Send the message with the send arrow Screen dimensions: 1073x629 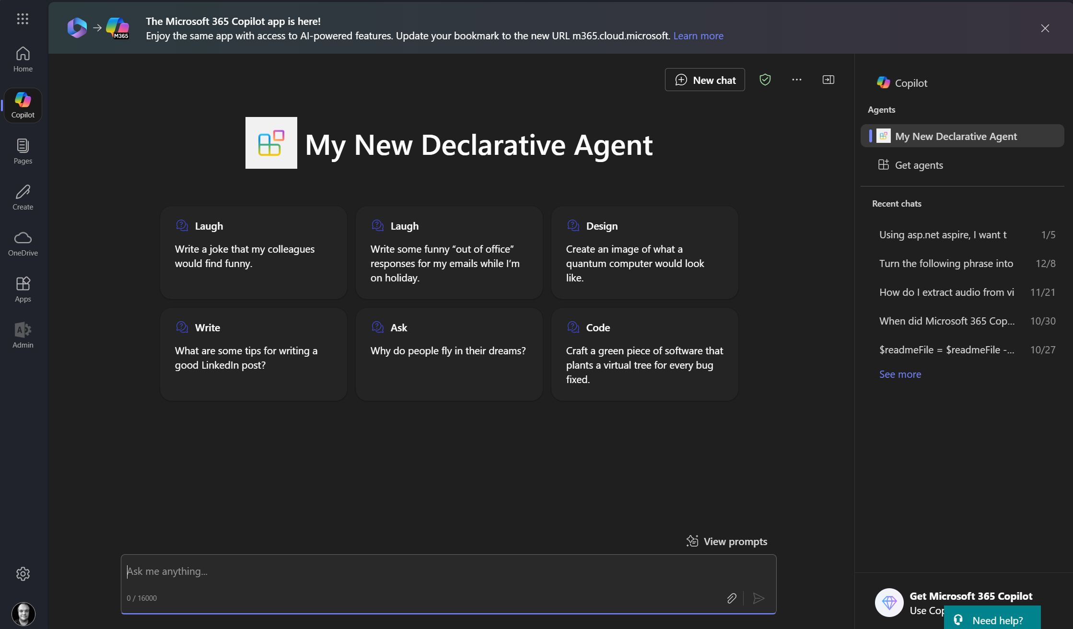tap(758, 598)
